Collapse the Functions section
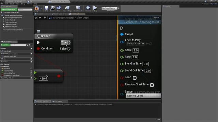Image resolution: width=218 pixels, height=122 pixels. tap(1, 54)
